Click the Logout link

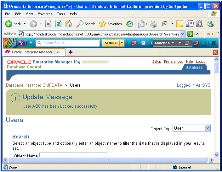pos(201,62)
